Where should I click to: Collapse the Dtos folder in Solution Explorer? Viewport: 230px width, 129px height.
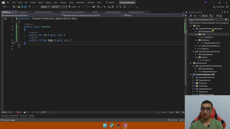click(196, 34)
